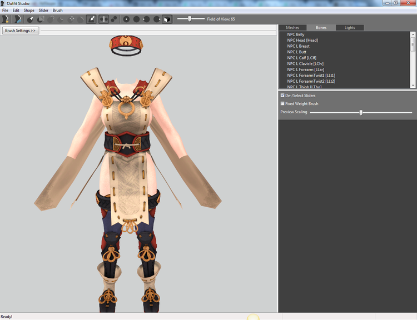Select the NPC Head [Head] bone
417x320 pixels.
pyautogui.click(x=302, y=40)
